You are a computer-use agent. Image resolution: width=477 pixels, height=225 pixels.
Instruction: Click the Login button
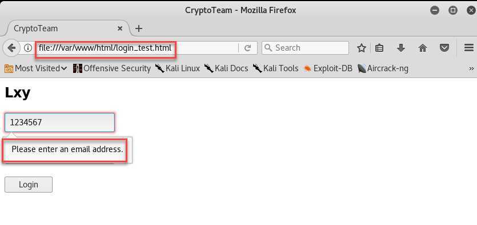(x=29, y=185)
